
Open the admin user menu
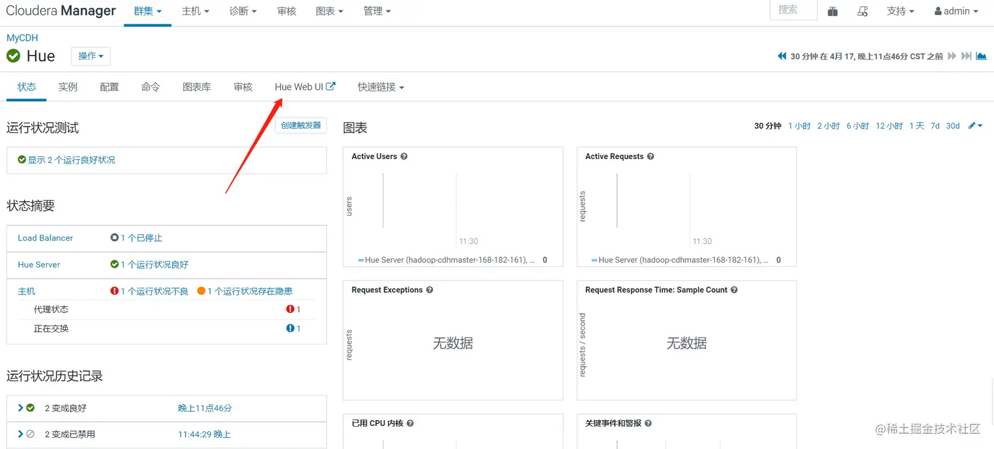[x=956, y=11]
